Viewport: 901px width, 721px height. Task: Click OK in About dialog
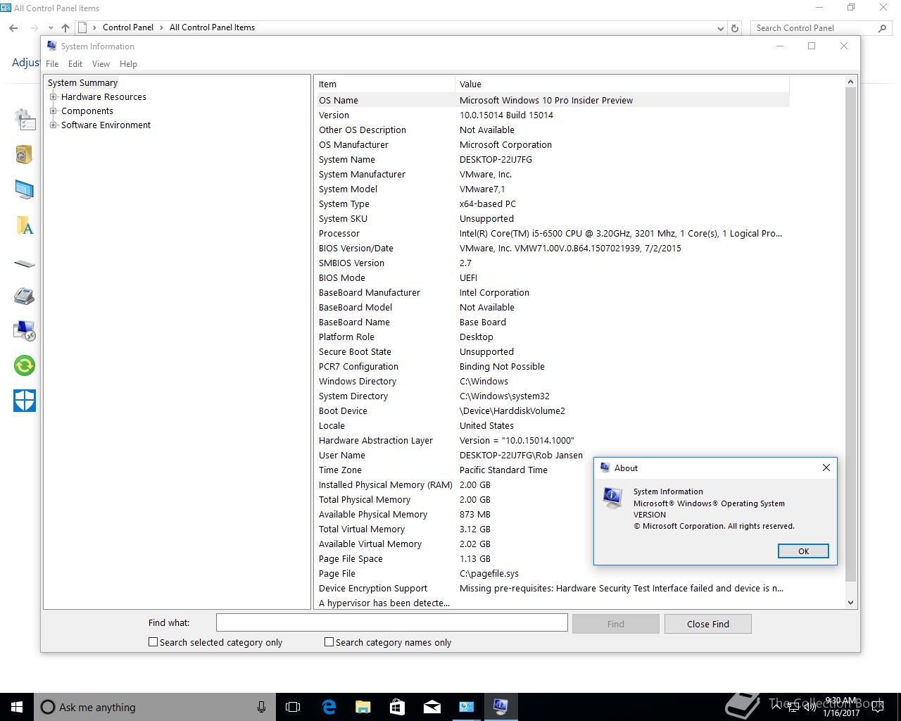click(x=803, y=551)
